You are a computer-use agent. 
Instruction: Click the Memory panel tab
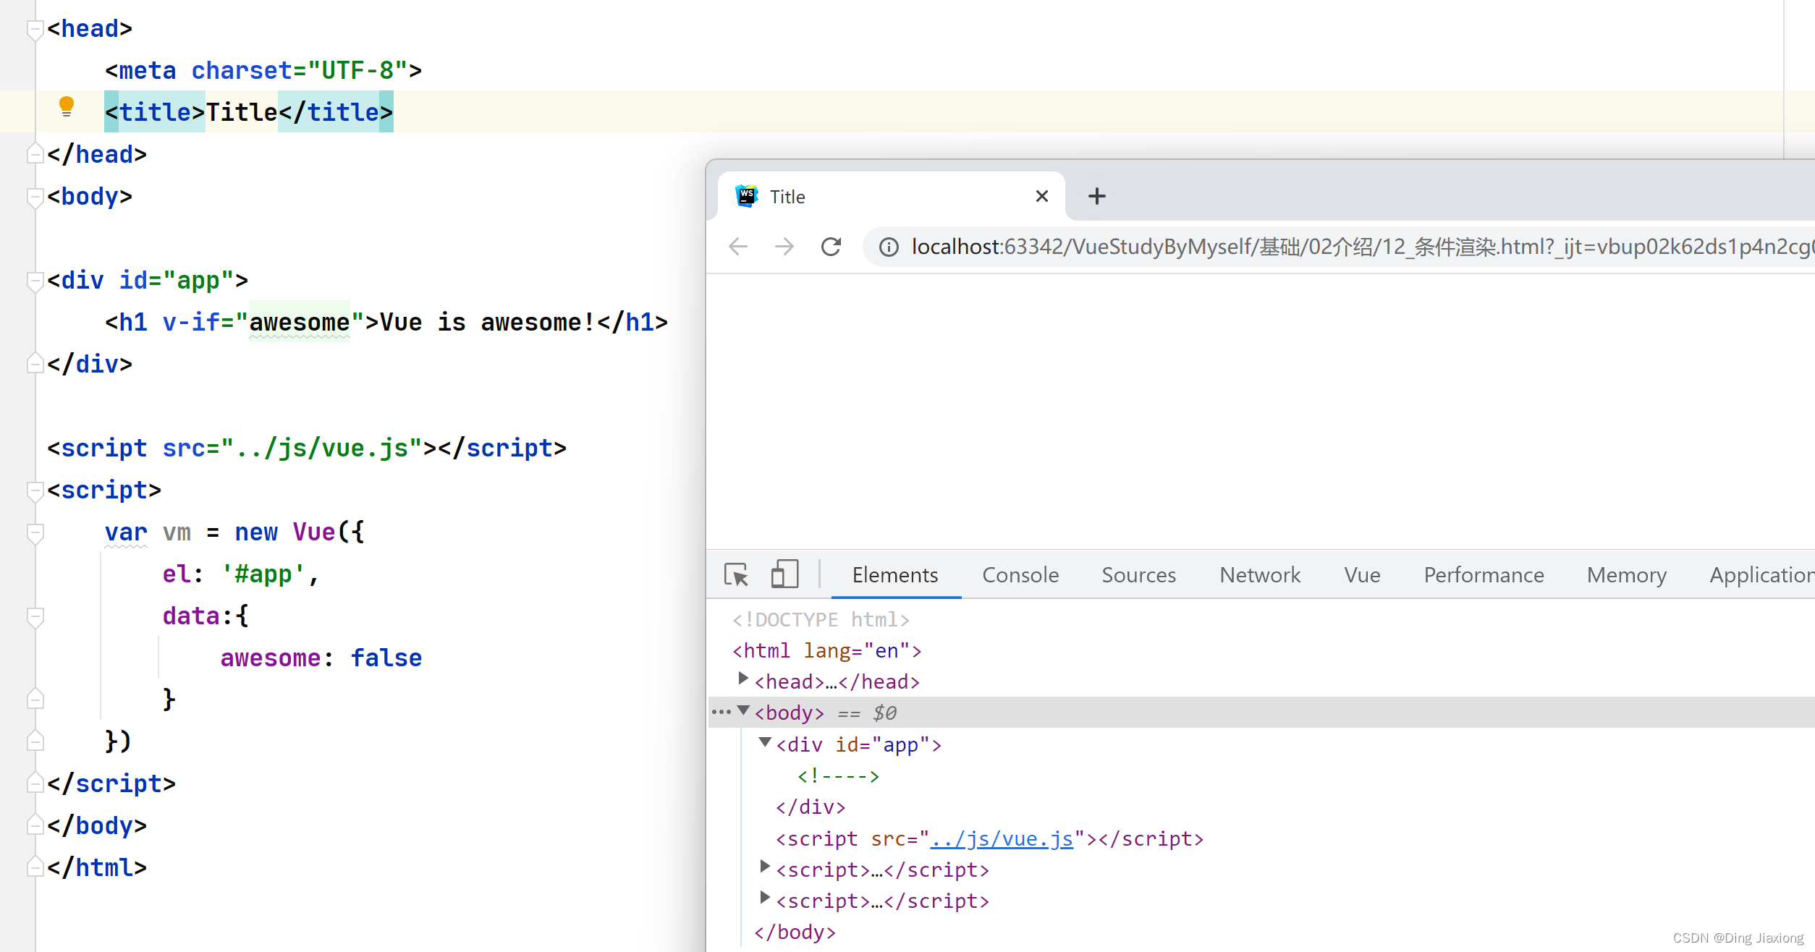tap(1627, 574)
